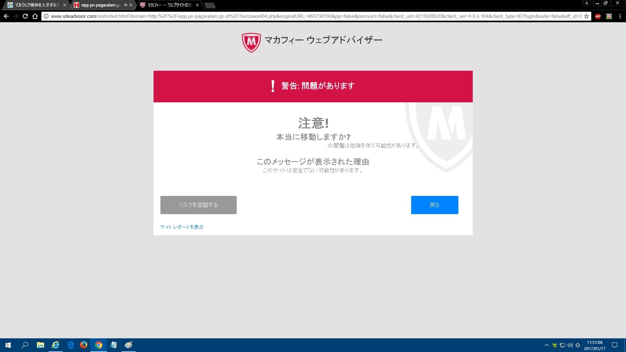Reload the current page
Viewport: 626px width, 352px height.
[25, 16]
